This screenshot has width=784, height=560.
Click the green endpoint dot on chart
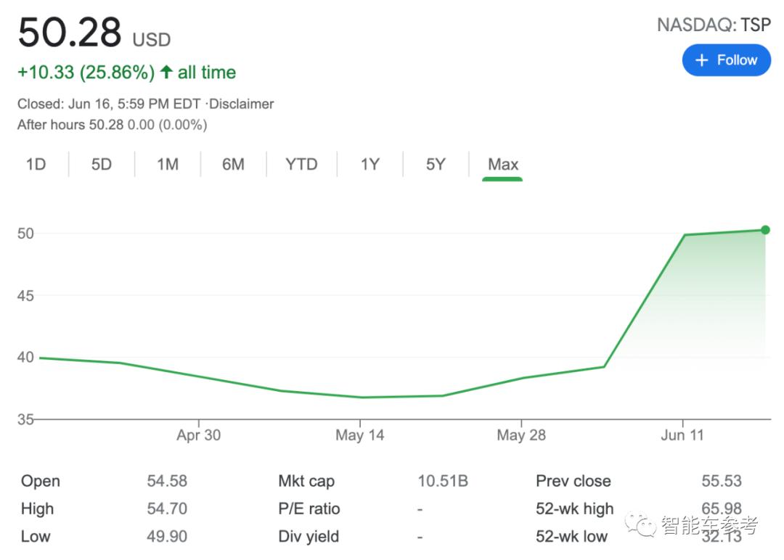pos(765,230)
